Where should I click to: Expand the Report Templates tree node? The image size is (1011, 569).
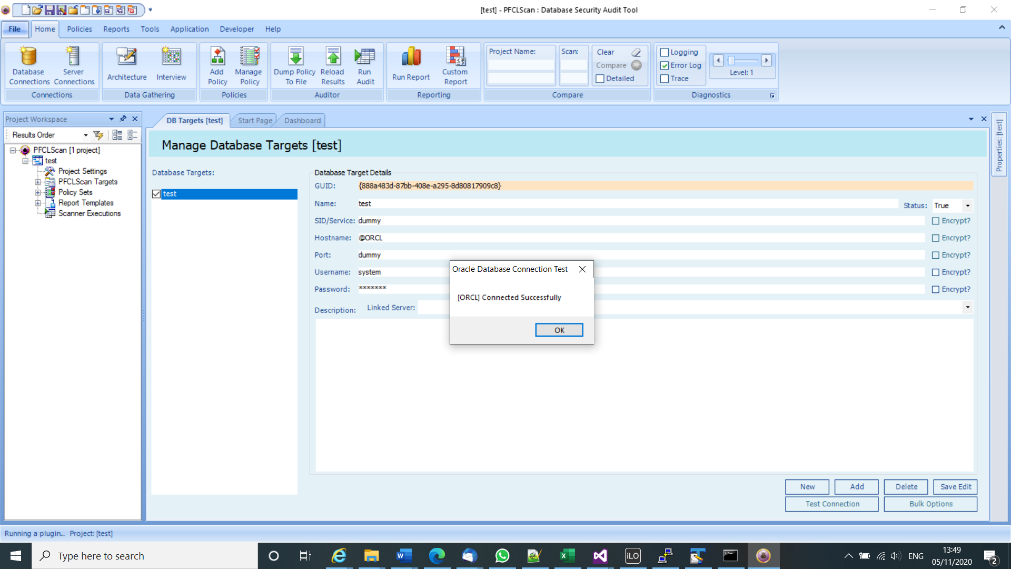click(37, 203)
